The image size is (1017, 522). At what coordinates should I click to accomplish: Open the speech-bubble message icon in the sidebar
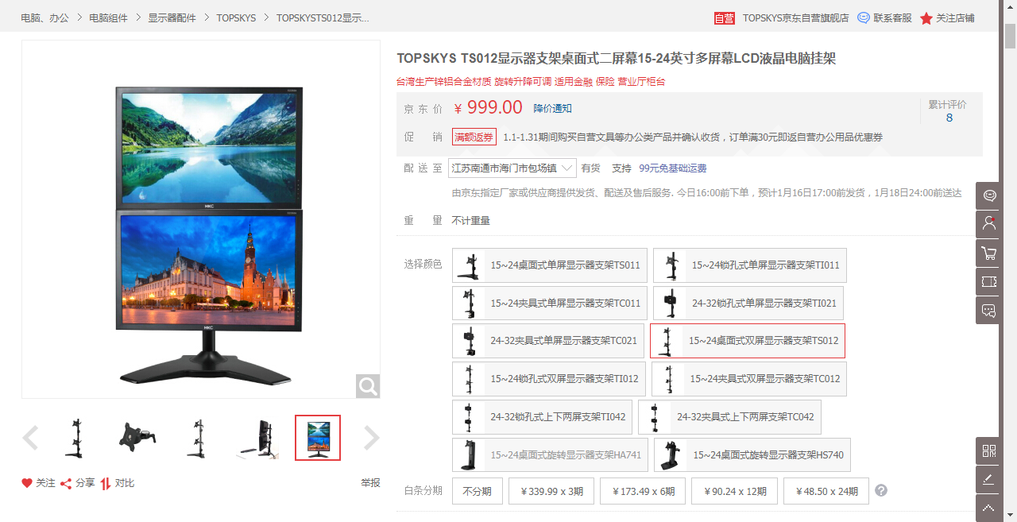click(x=989, y=310)
